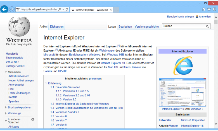Open the Versionsgeschichte tab
The height and width of the screenshot is (131, 218).
click(147, 26)
